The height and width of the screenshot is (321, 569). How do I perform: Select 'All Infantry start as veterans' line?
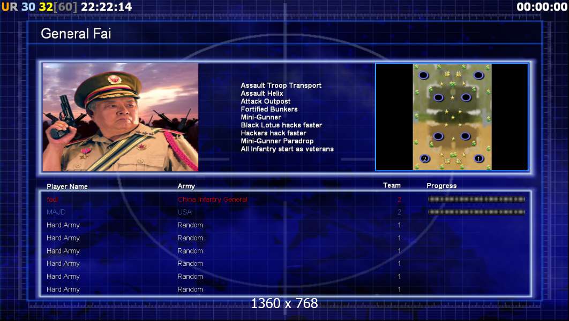[287, 149]
